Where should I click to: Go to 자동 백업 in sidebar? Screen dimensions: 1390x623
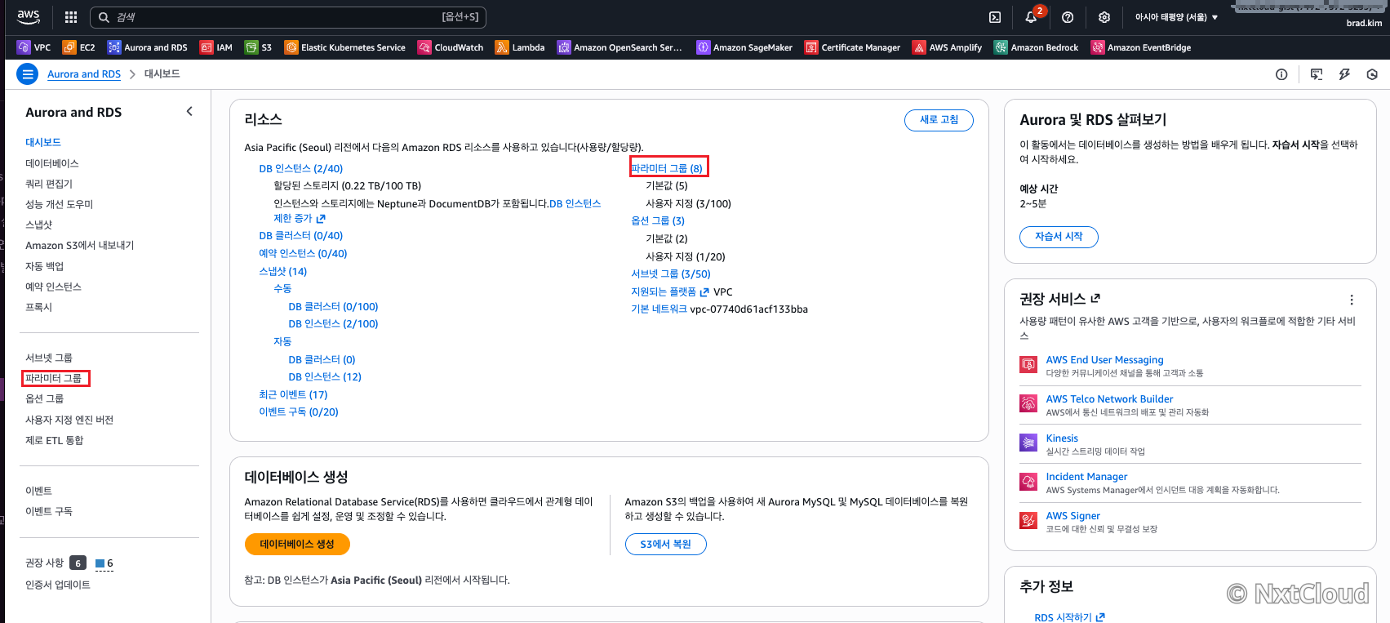45,266
